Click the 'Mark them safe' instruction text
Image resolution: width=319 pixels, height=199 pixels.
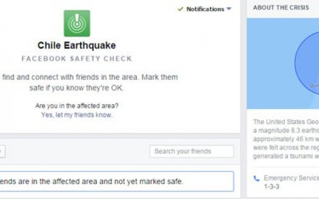coord(104,83)
